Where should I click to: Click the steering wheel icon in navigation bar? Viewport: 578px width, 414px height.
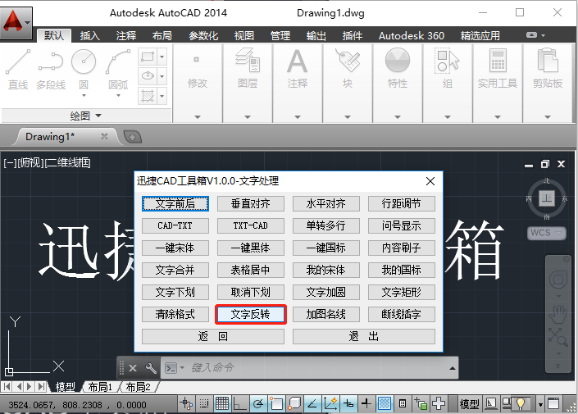tap(558, 280)
